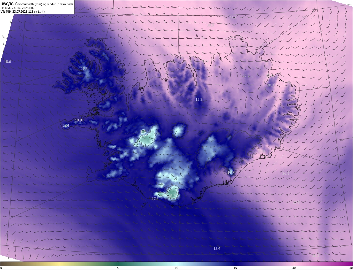Click the 30.9 value label
Viewport: 353px width, 270px height.
pyautogui.click(x=210, y=25)
